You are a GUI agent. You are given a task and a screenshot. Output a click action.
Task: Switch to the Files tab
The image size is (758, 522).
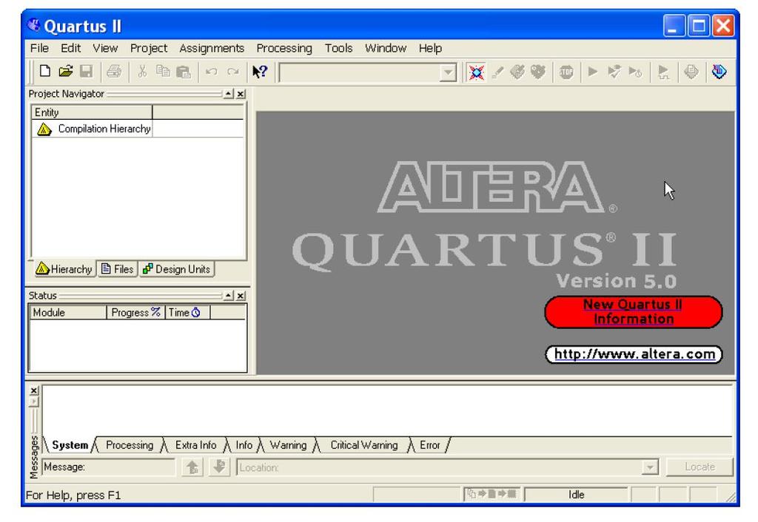[x=118, y=269]
